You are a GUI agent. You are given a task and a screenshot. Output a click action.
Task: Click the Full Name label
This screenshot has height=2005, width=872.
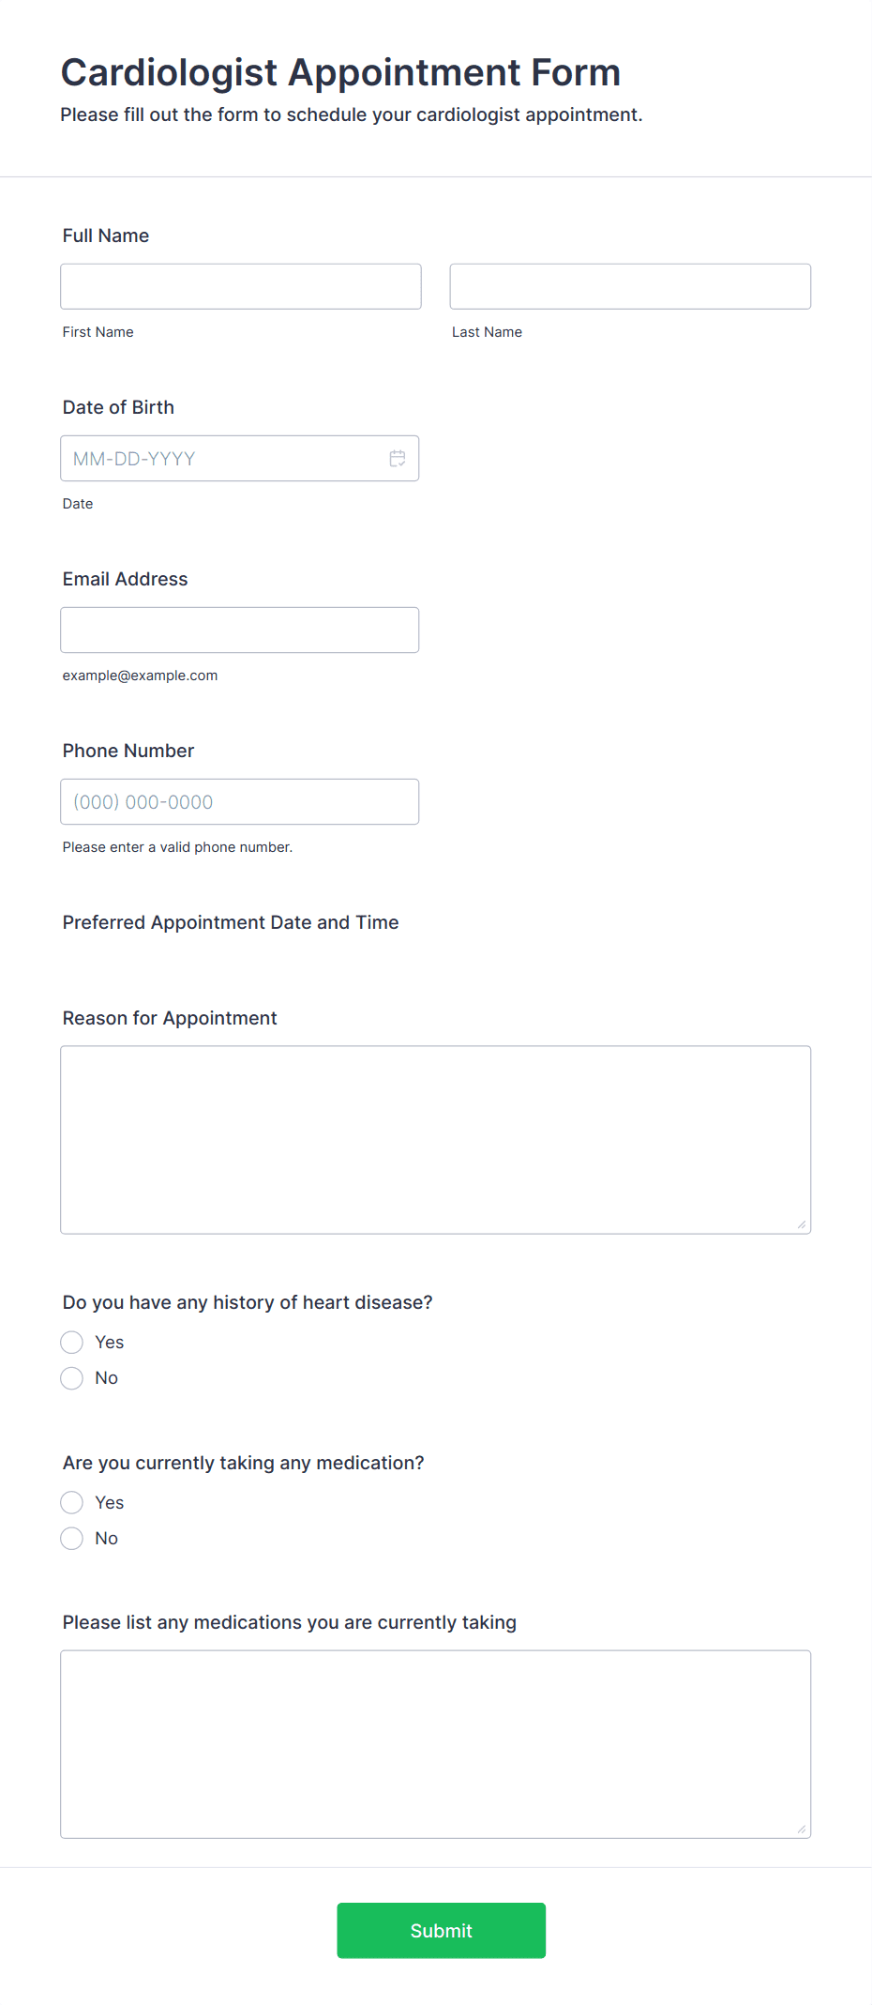(106, 235)
